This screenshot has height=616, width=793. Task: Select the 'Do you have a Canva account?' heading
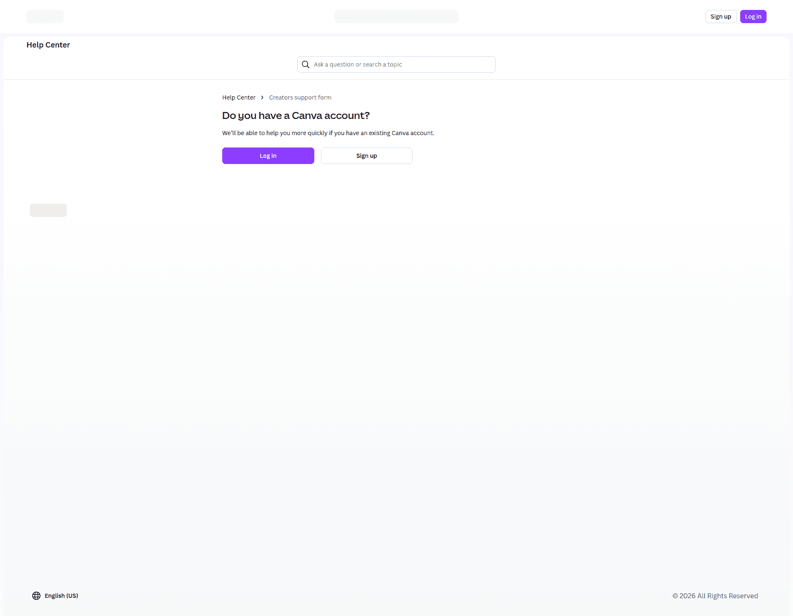click(296, 116)
